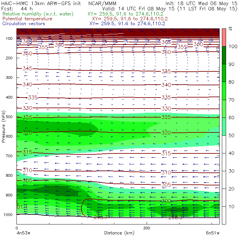239x239 pixels.
Task: Click the '(11 LST Fri 08 May 15)' text
Action: (207, 9)
